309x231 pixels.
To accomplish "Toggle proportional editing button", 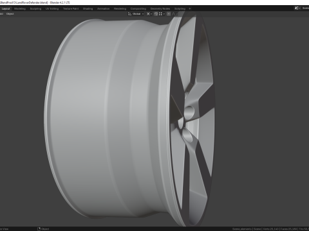I will coord(169,14).
